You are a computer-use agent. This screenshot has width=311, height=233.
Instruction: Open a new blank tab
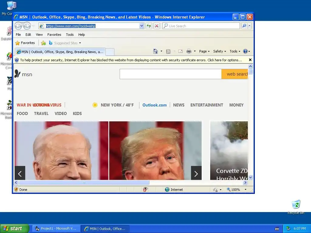click(110, 52)
